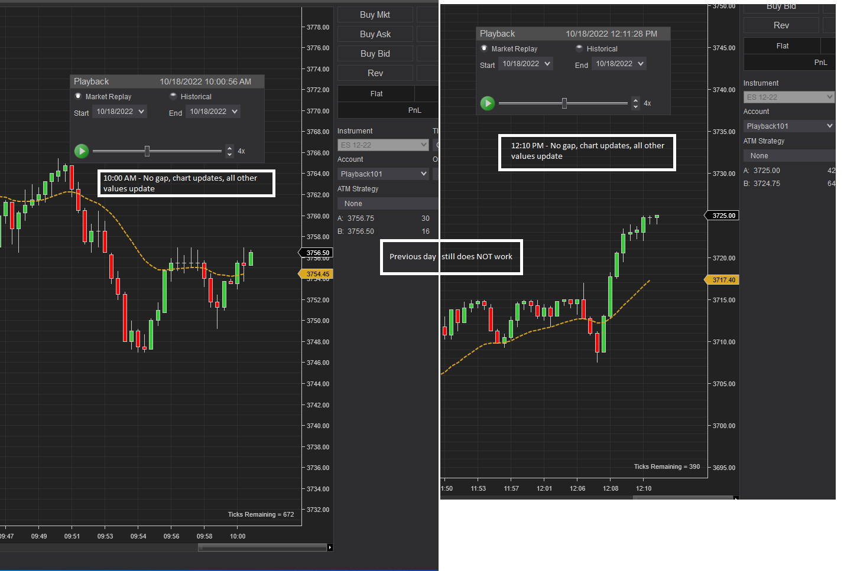Open Start date picker in 12:11:28 PM Playback panel
The width and height of the screenshot is (844, 571).
coord(526,64)
